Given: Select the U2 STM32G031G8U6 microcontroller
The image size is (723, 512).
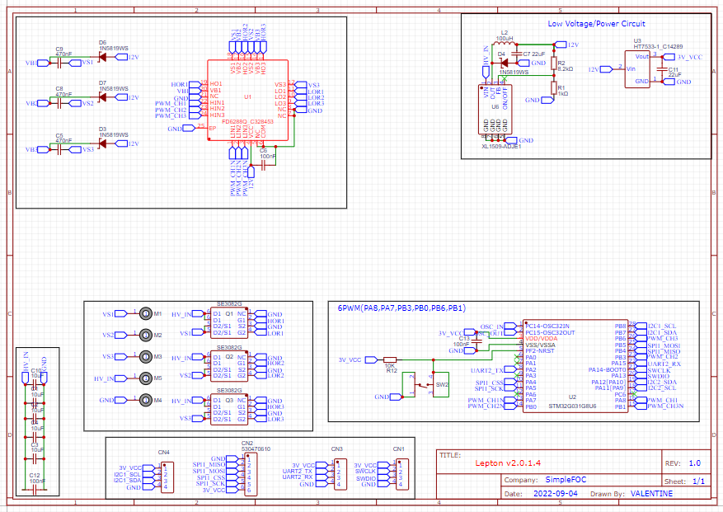Looking at the screenshot, I should coord(575,366).
